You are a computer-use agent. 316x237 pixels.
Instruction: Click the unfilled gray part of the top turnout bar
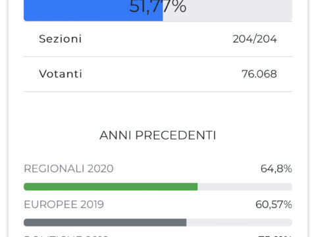click(x=227, y=11)
